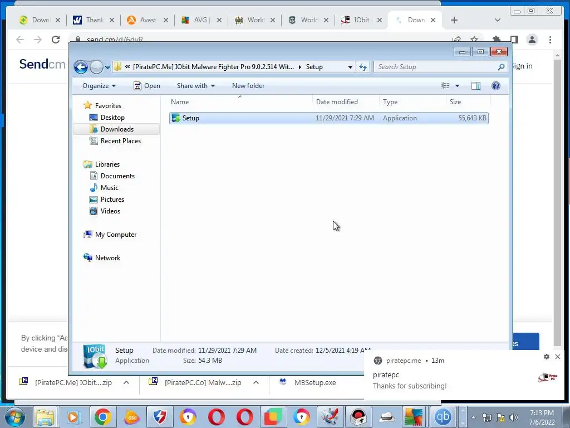Expand Chrome's tab search chevron
Image resolution: width=570 pixels, height=428 pixels.
point(498,20)
